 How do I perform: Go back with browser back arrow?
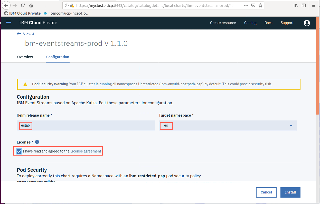click(7, 5)
